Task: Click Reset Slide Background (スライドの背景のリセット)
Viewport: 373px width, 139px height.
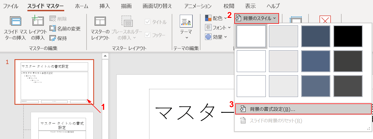Action: pyautogui.click(x=303, y=121)
